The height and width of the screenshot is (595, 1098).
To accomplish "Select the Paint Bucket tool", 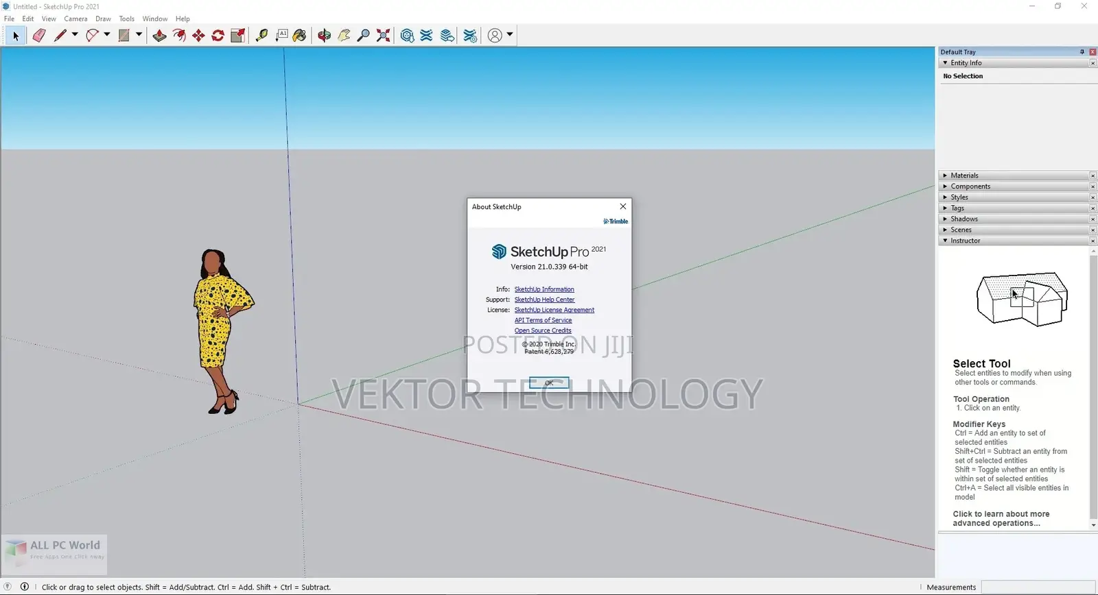I will click(x=300, y=36).
